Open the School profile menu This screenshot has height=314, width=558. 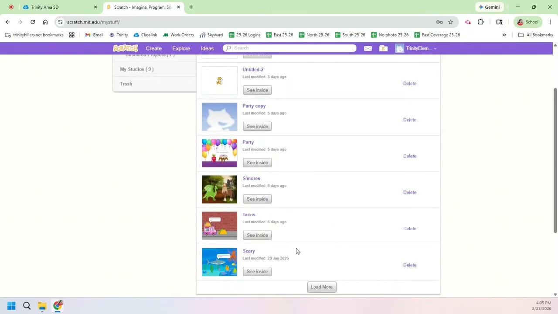(x=528, y=22)
